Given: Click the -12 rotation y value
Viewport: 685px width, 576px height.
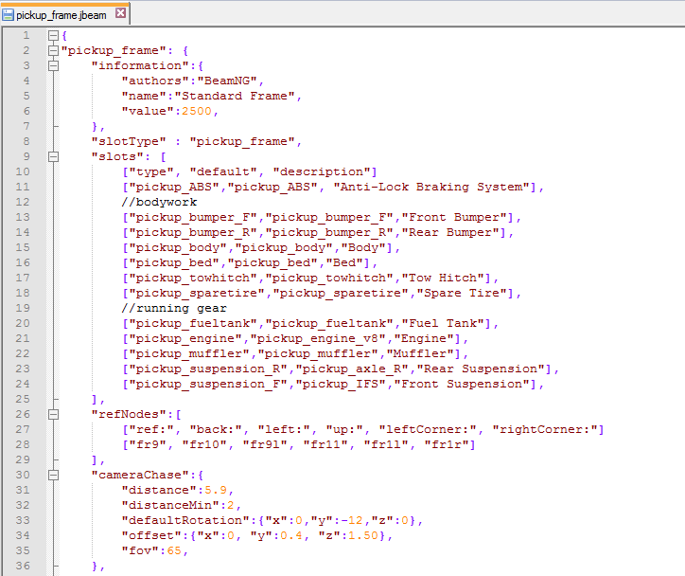Looking at the screenshot, I should point(352,520).
